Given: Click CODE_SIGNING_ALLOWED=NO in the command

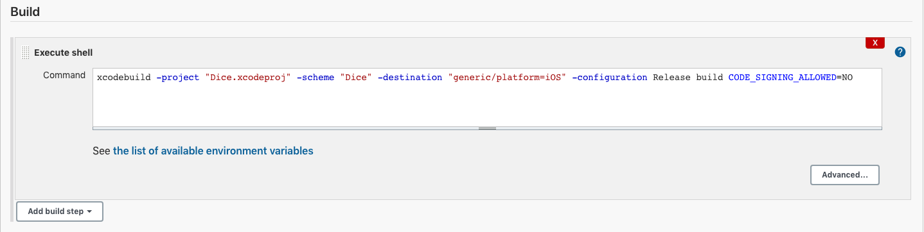Looking at the screenshot, I should 790,78.
